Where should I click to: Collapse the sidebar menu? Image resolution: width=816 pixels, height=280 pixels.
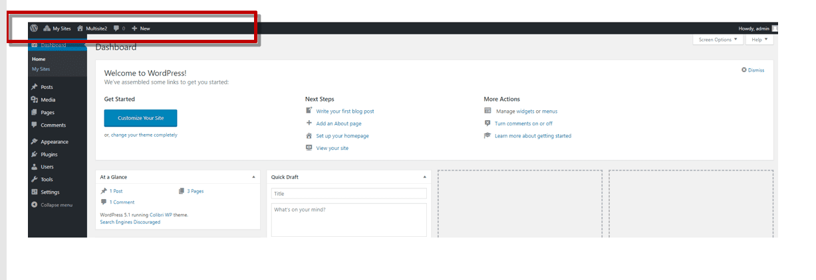(x=56, y=205)
